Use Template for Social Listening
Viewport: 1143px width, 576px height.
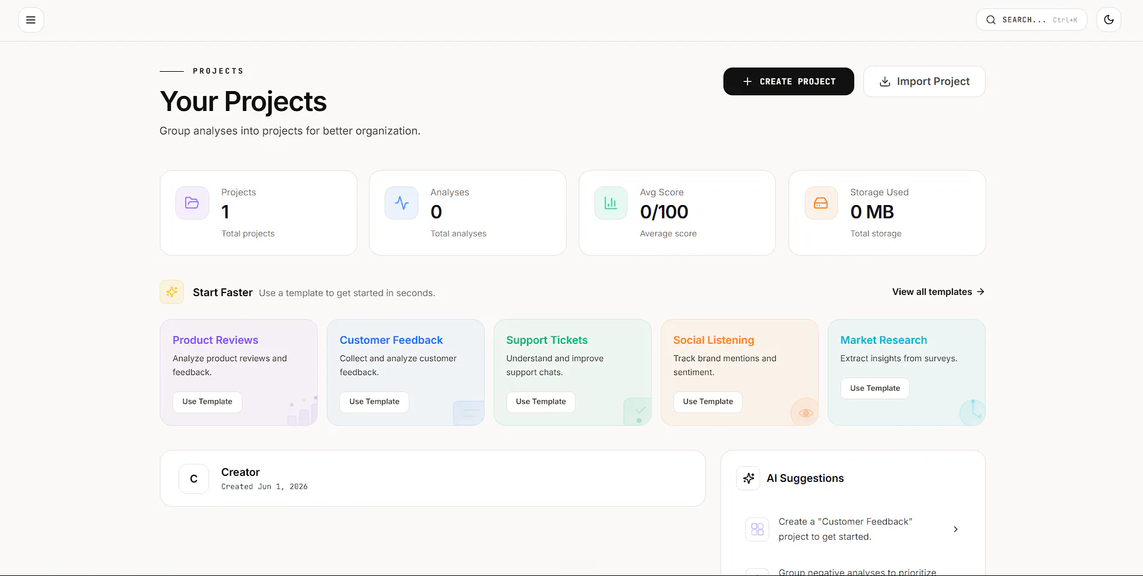click(x=708, y=402)
